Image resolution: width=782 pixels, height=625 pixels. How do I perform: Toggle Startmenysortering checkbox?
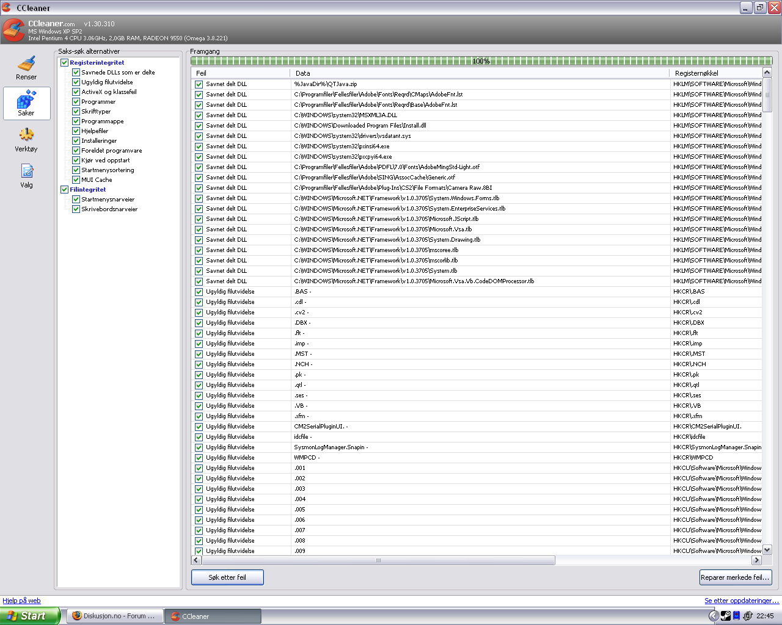[76, 170]
